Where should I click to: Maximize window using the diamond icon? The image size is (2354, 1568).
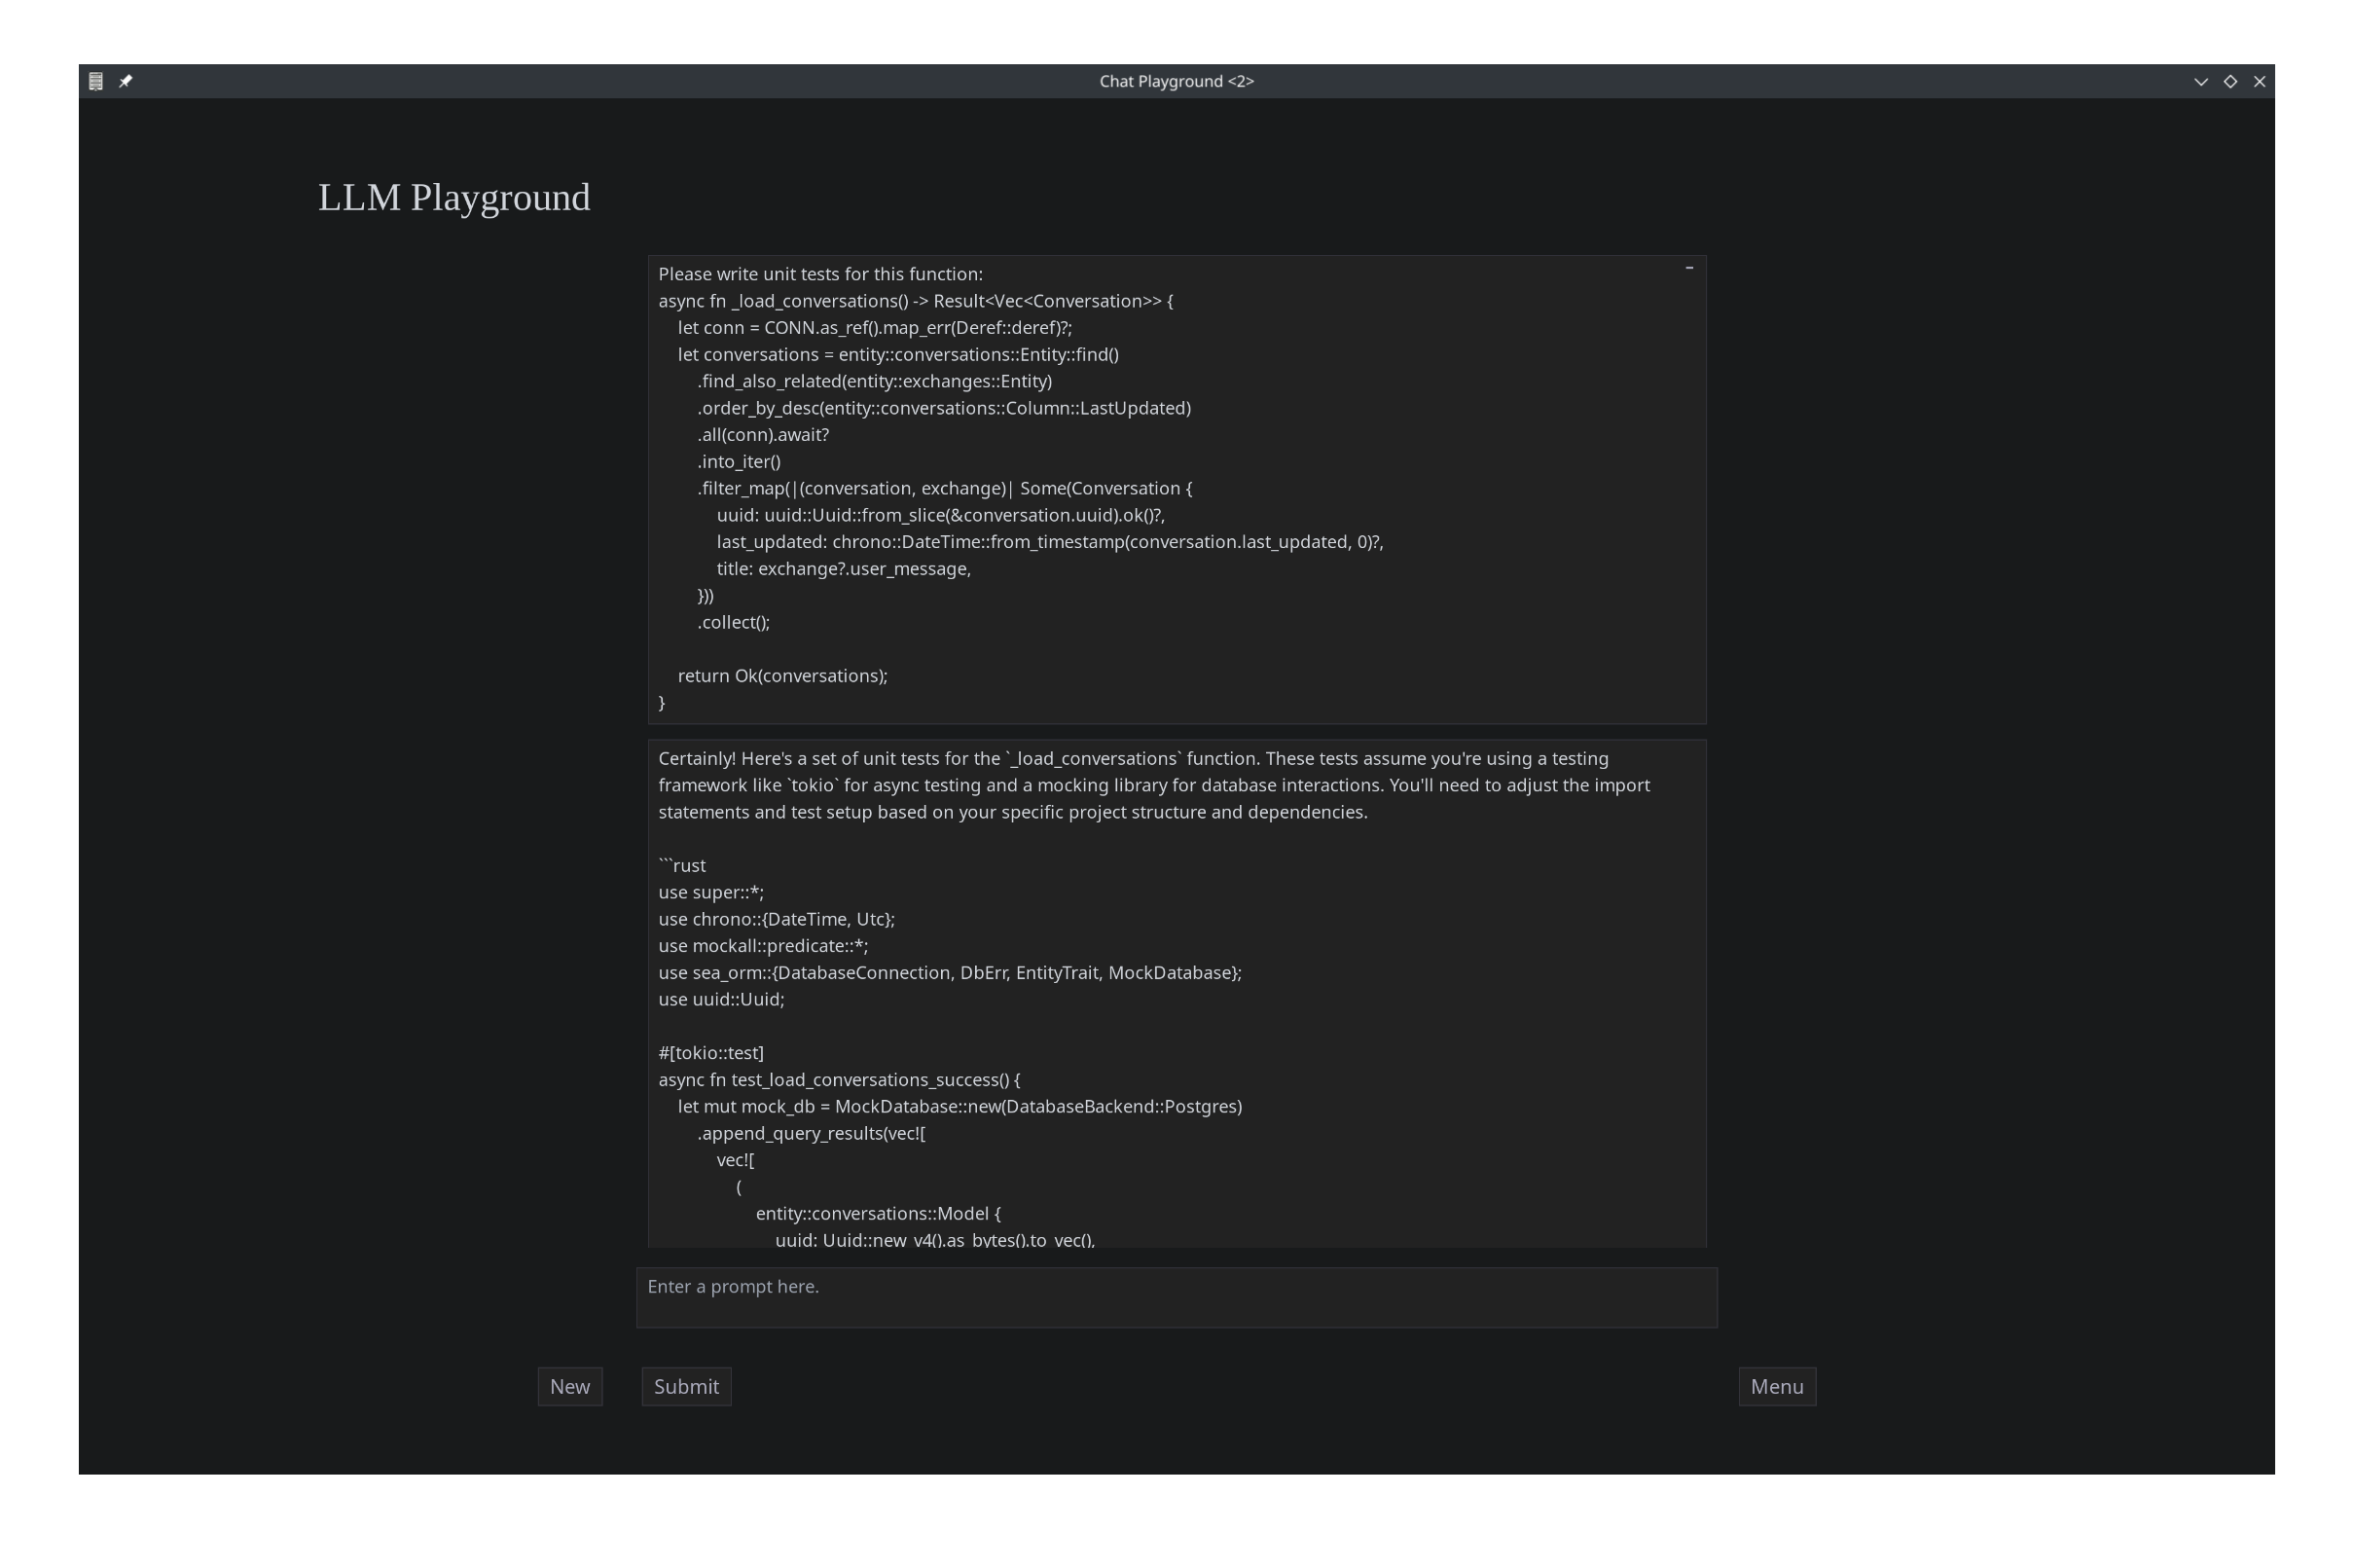(x=2230, y=81)
